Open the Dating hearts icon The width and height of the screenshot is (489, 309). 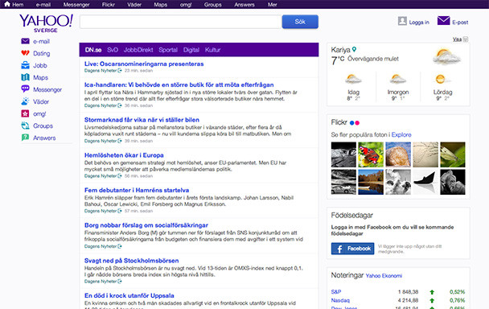(25, 53)
